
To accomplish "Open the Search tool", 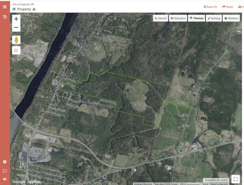I will tap(161, 18).
